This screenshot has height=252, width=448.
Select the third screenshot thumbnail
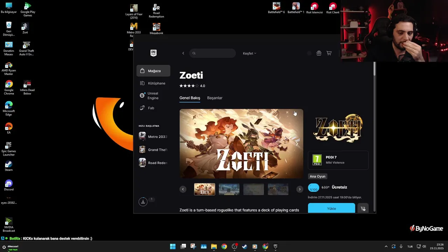click(254, 189)
